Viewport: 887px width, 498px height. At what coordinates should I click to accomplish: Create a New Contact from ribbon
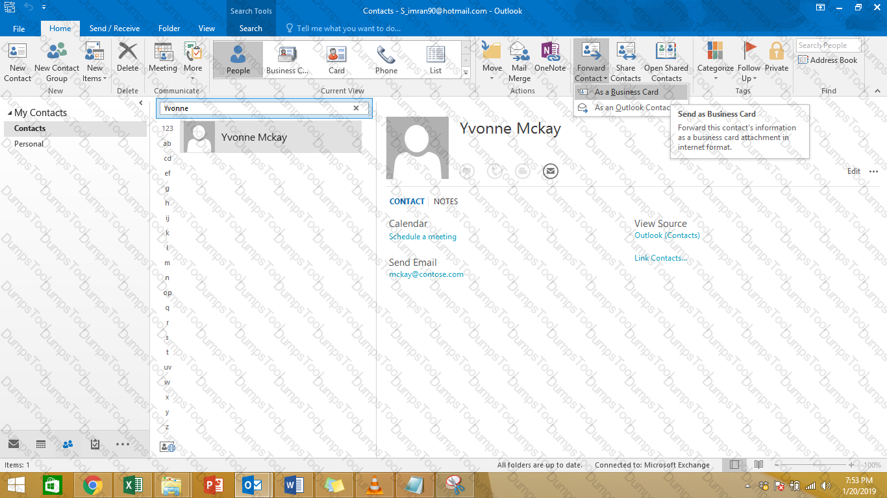click(x=18, y=62)
